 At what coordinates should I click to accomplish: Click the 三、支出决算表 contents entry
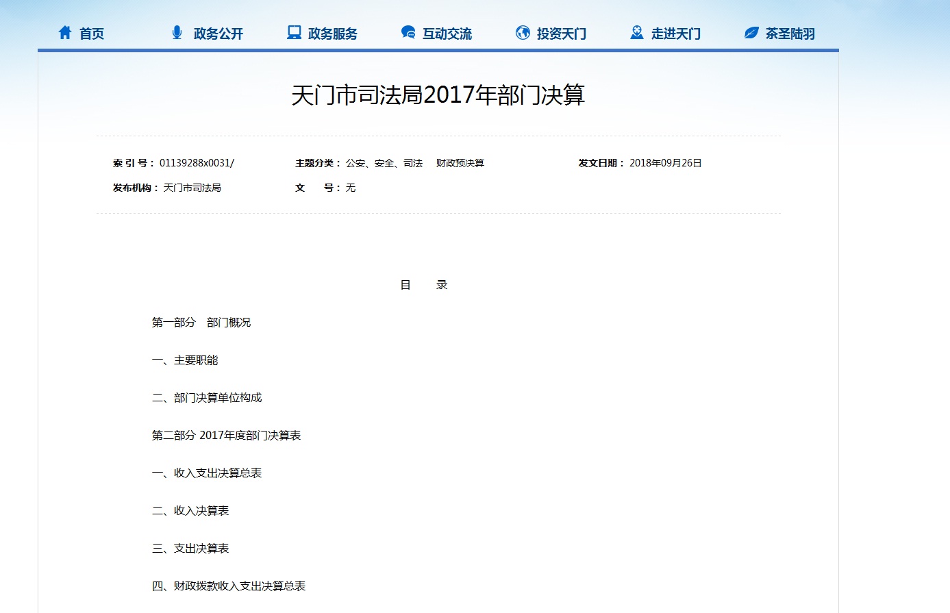pyautogui.click(x=190, y=549)
